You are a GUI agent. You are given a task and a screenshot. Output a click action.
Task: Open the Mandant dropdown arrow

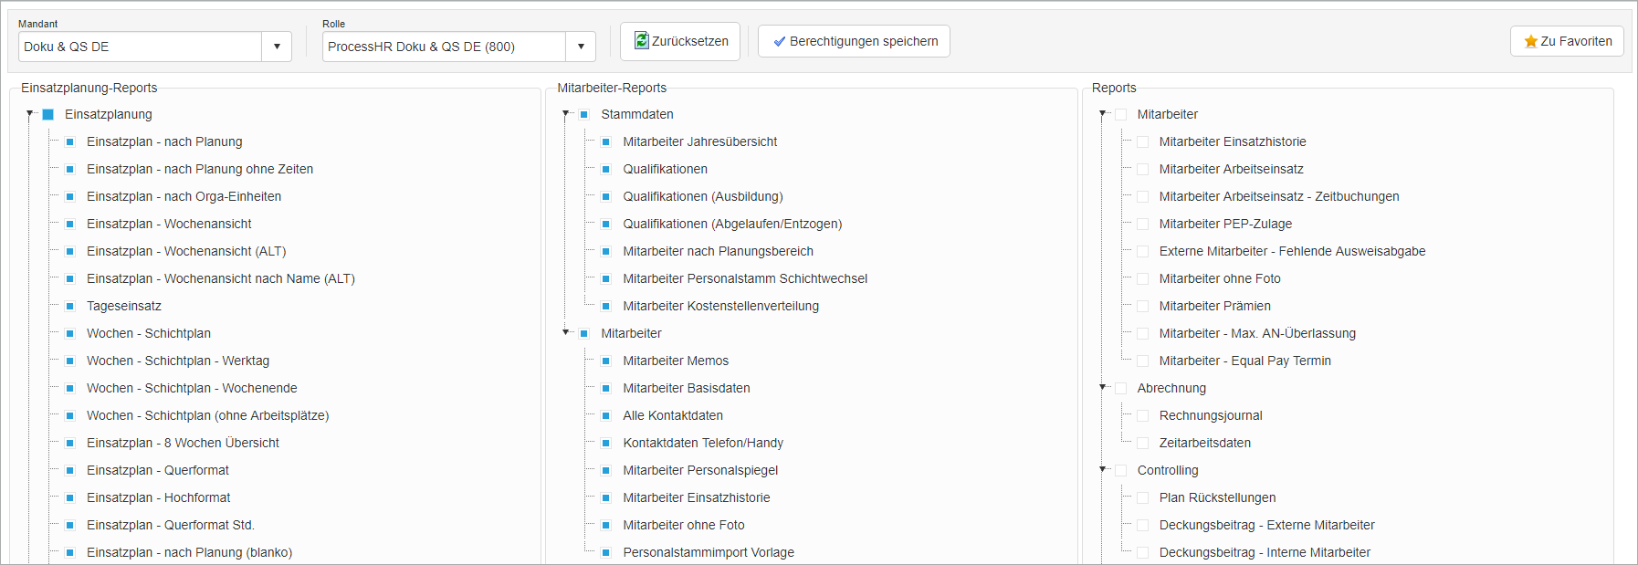point(277,47)
